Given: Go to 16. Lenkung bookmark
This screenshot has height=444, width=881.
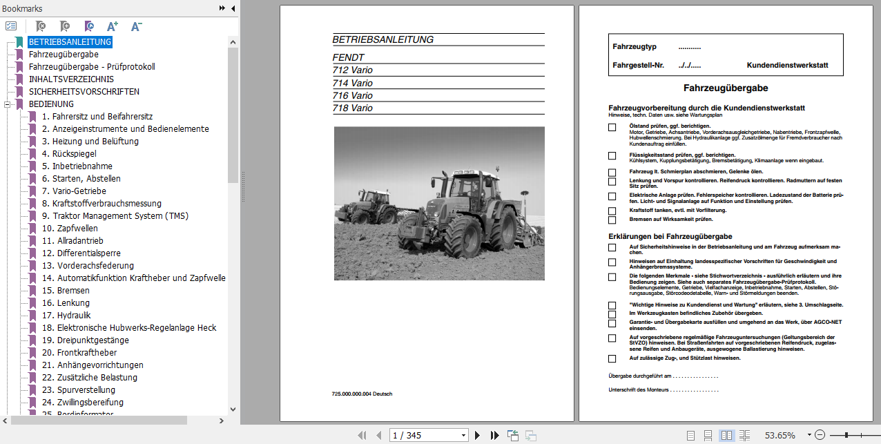Looking at the screenshot, I should tap(66, 303).
